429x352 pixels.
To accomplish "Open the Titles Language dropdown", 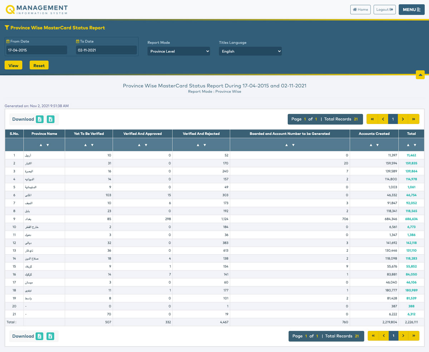I will click(250, 51).
